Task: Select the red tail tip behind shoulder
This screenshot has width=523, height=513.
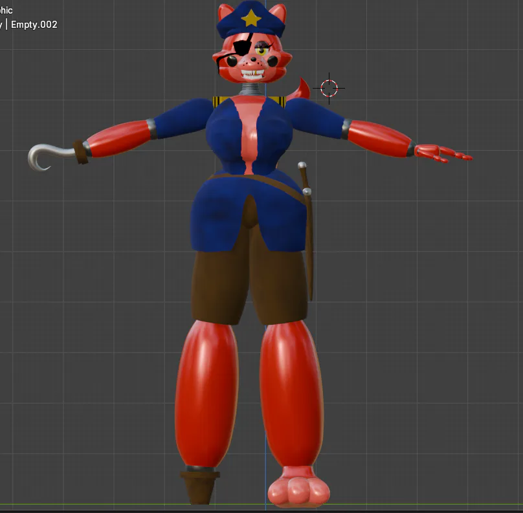Action: point(300,89)
